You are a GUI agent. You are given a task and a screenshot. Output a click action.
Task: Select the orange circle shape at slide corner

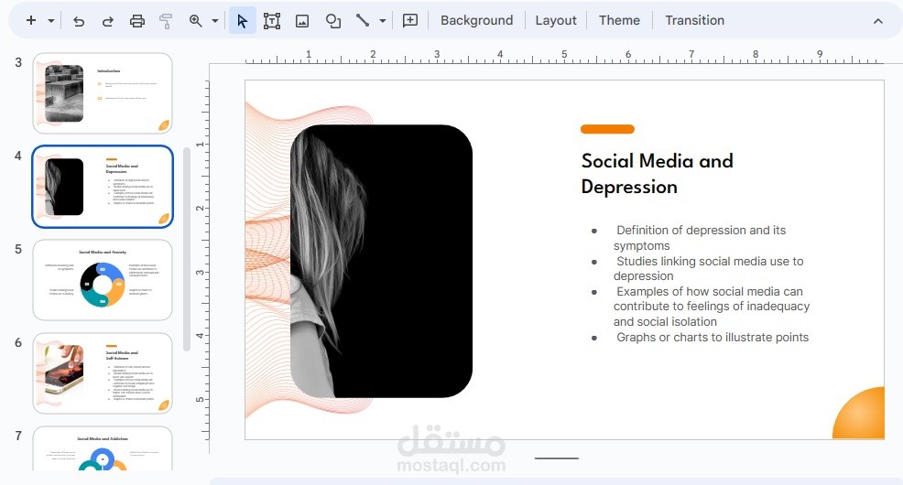pos(859,413)
